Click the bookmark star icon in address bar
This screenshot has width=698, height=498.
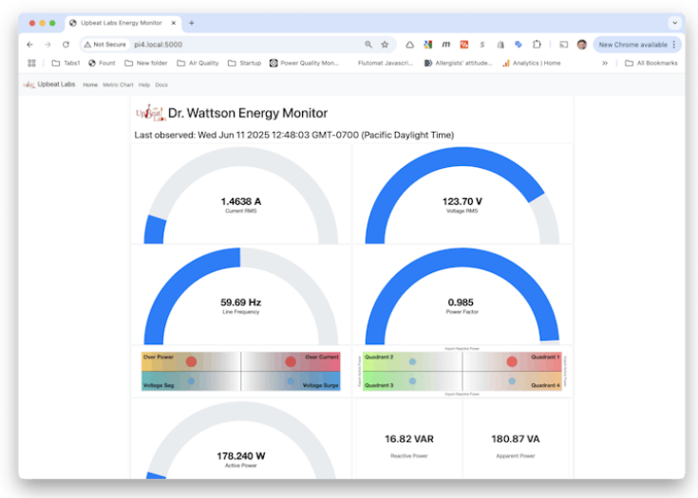[x=385, y=45]
